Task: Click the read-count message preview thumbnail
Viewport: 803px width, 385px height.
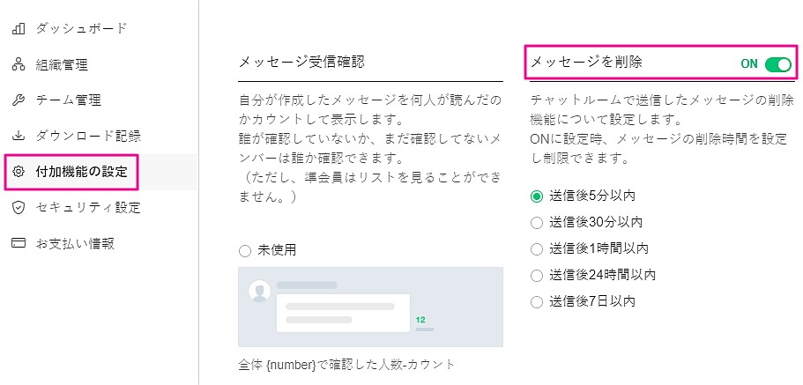Action: tap(370, 307)
